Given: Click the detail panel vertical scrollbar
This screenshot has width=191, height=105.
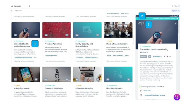Looking at the screenshot, I should (x=179, y=27).
